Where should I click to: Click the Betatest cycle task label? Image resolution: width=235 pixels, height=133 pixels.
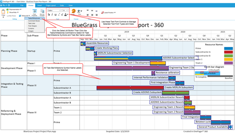pos(203,122)
